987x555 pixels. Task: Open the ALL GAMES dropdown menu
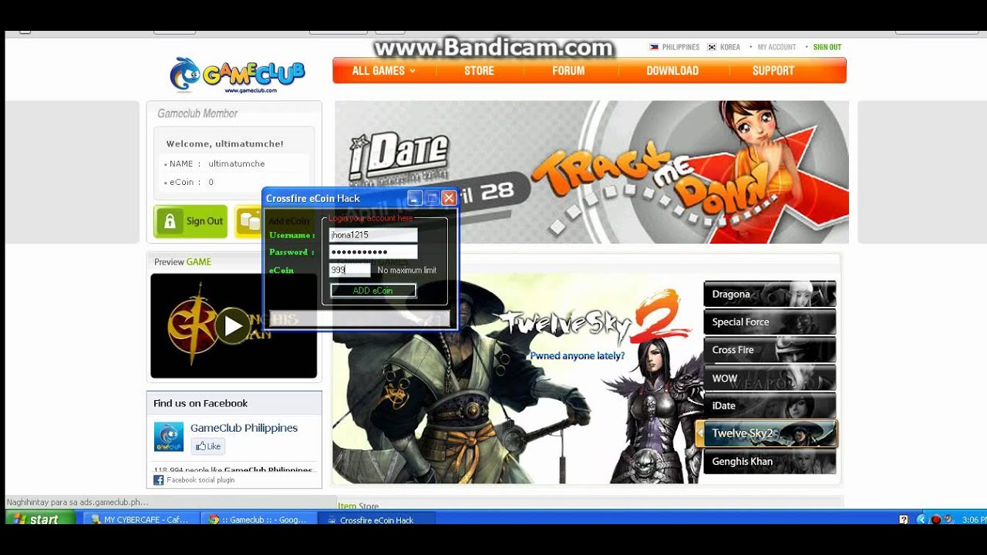383,71
